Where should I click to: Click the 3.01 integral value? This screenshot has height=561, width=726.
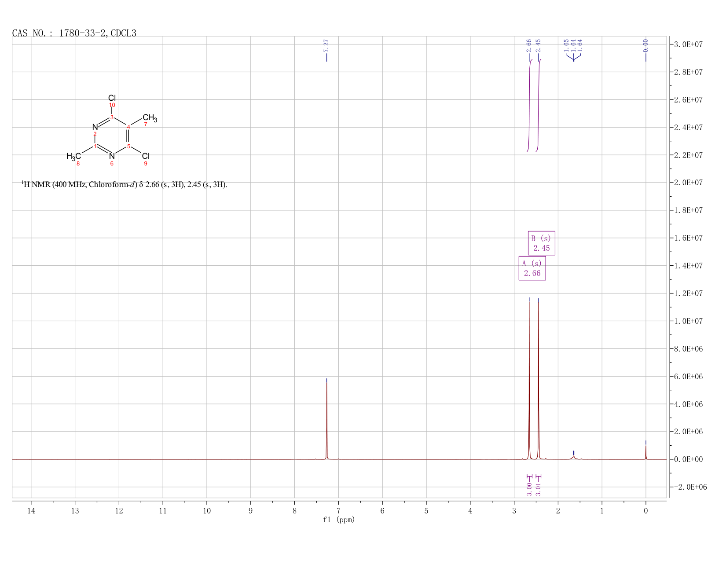point(539,489)
